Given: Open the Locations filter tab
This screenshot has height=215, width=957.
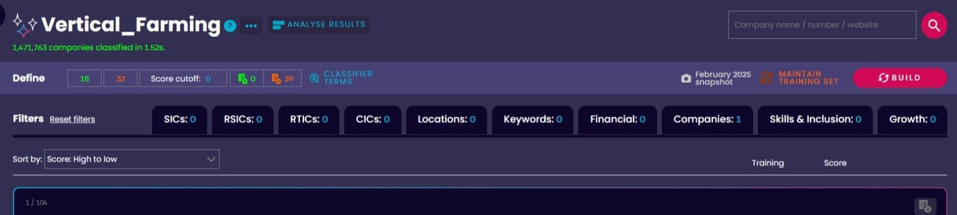Looking at the screenshot, I should pos(446,119).
